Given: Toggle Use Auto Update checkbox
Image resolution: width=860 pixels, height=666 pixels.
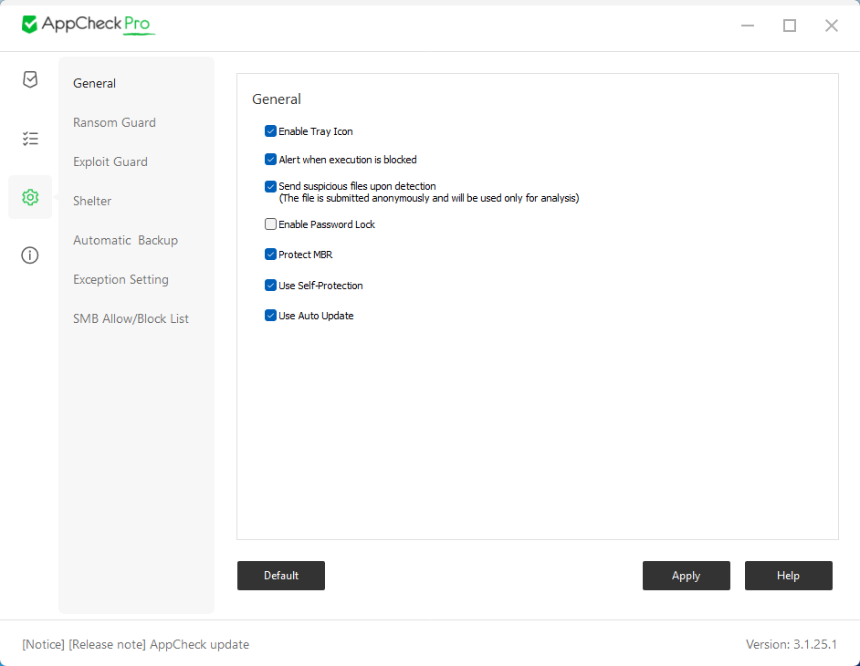Looking at the screenshot, I should [x=270, y=315].
